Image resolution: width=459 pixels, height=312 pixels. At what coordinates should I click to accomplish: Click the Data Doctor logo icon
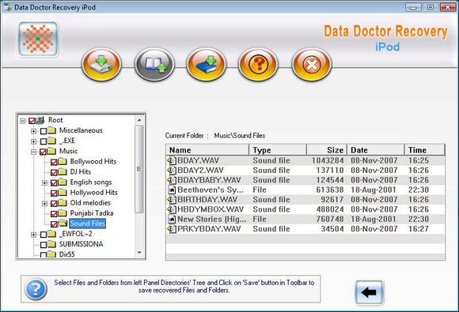(x=38, y=39)
